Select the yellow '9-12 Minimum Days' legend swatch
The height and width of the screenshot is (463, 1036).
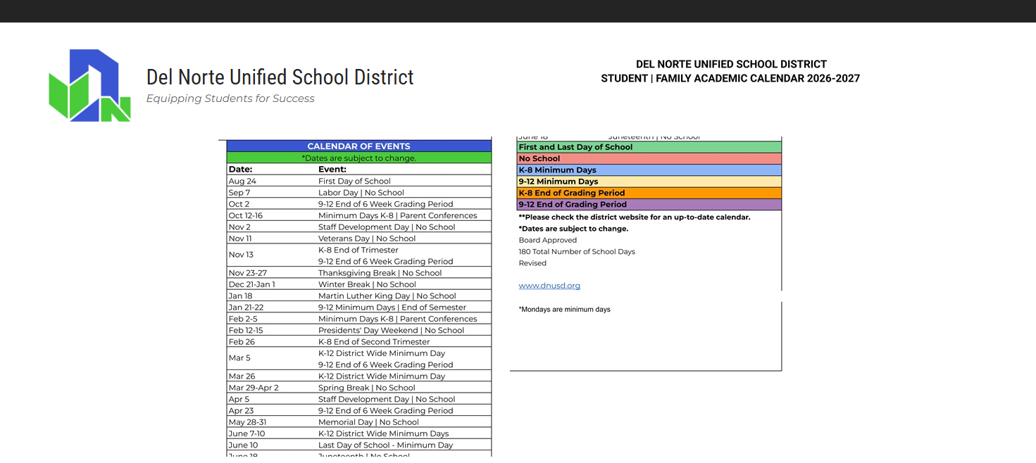pyautogui.click(x=649, y=182)
